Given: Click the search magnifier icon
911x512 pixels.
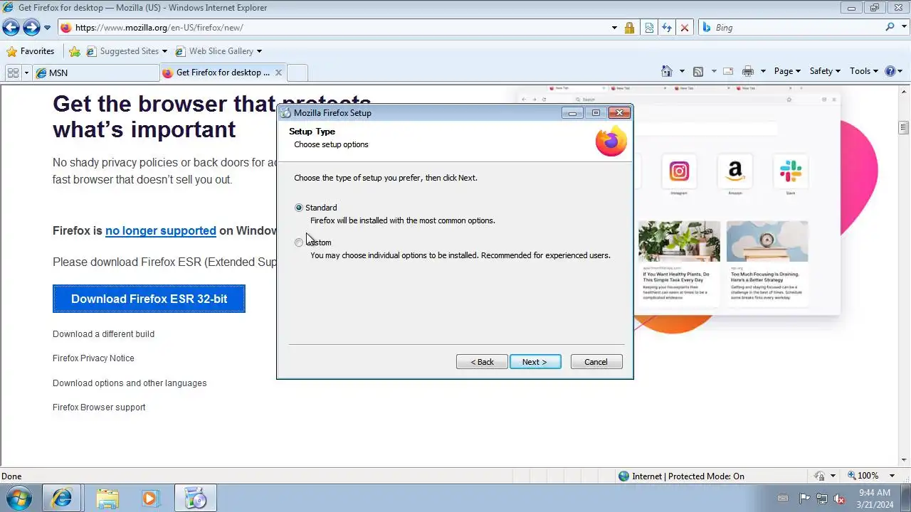Looking at the screenshot, I should [x=890, y=27].
